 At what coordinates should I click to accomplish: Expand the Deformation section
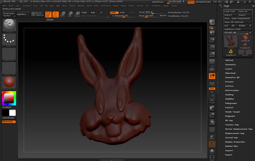click(232, 90)
